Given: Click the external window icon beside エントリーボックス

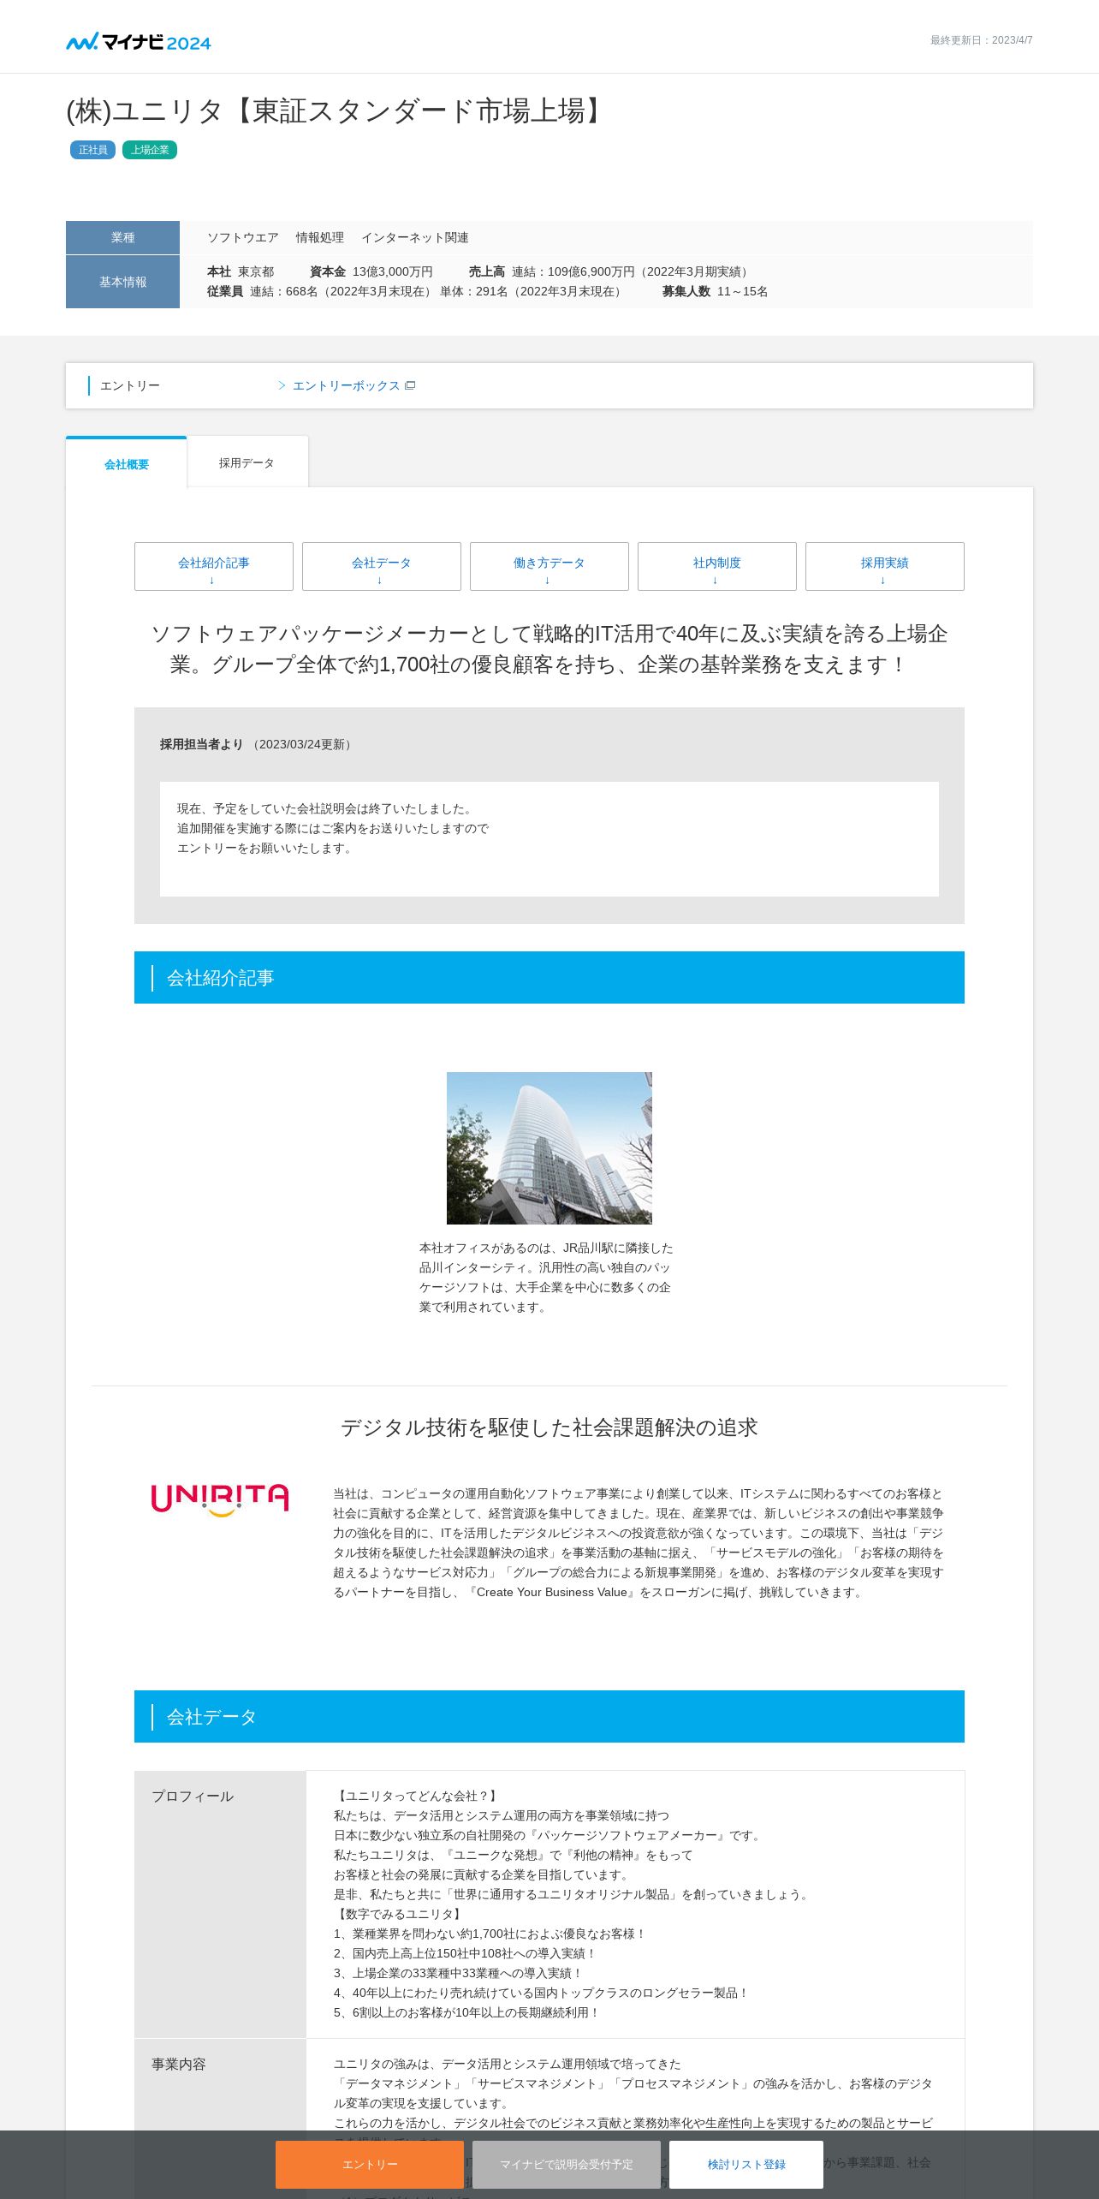Looking at the screenshot, I should (410, 386).
